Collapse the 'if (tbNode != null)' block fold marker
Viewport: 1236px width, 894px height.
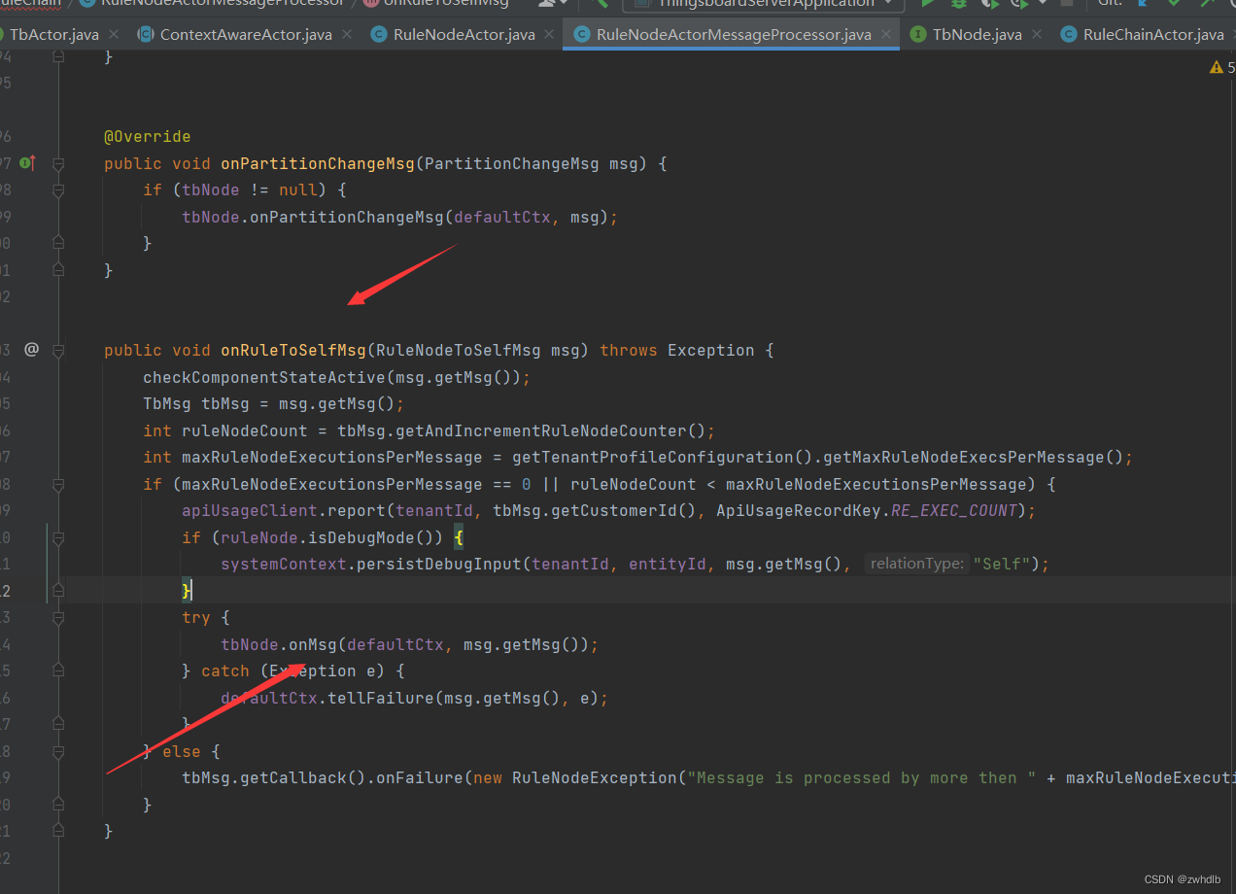click(x=58, y=189)
